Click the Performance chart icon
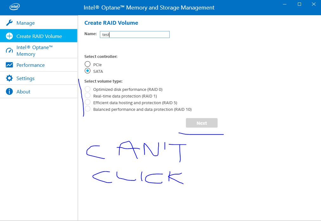321x221 pixels. tap(9, 65)
